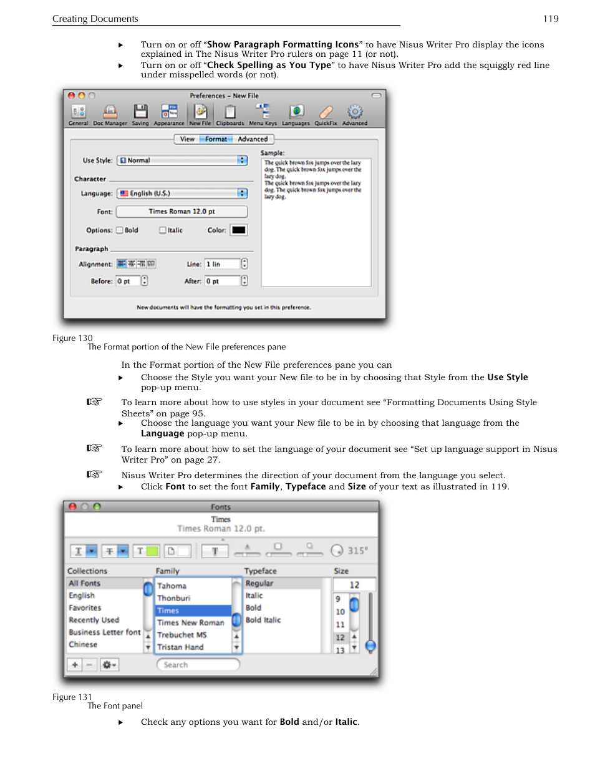This screenshot has height=771, width=595.
Task: Open the Menu Keys preferences pane
Action: click(x=263, y=115)
